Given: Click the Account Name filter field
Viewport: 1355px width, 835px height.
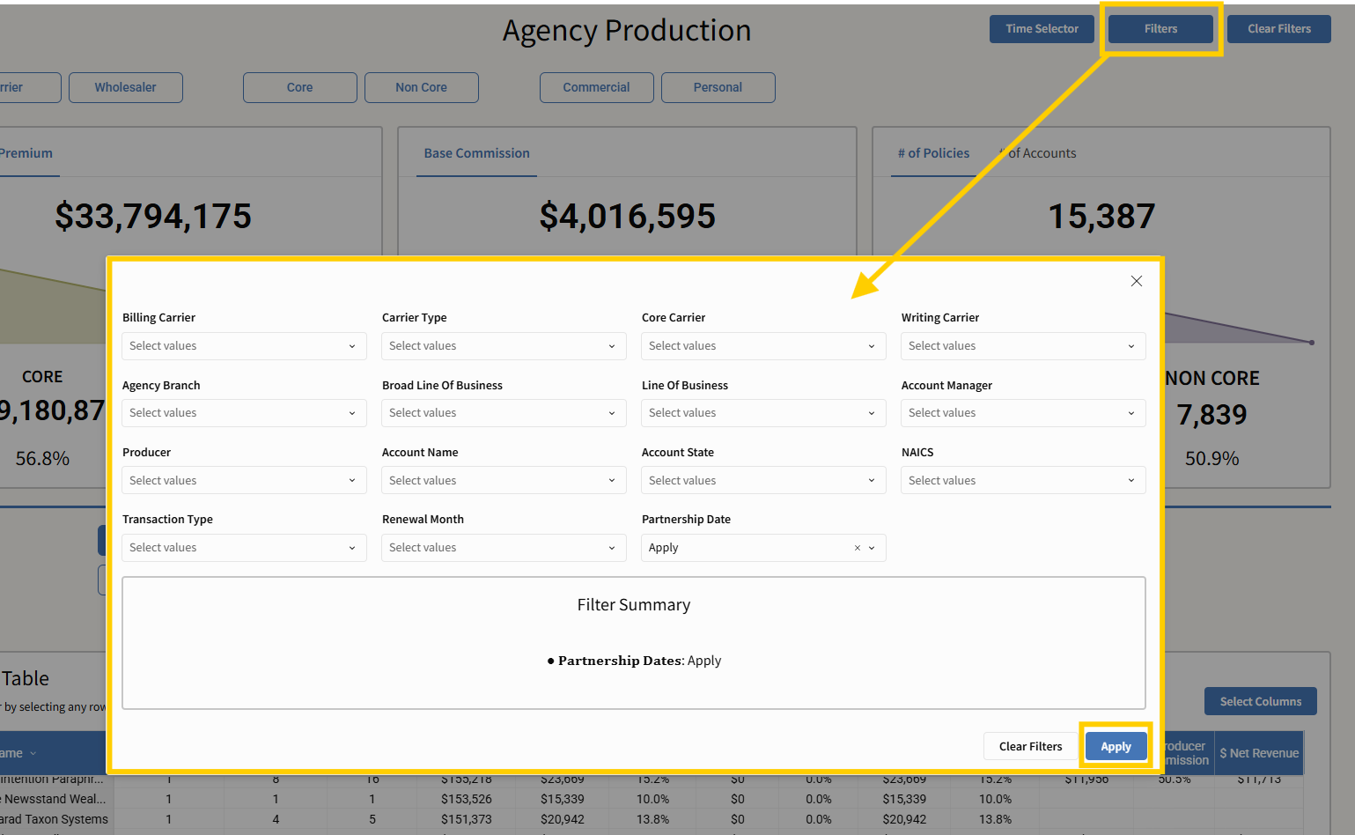Looking at the screenshot, I should [504, 481].
